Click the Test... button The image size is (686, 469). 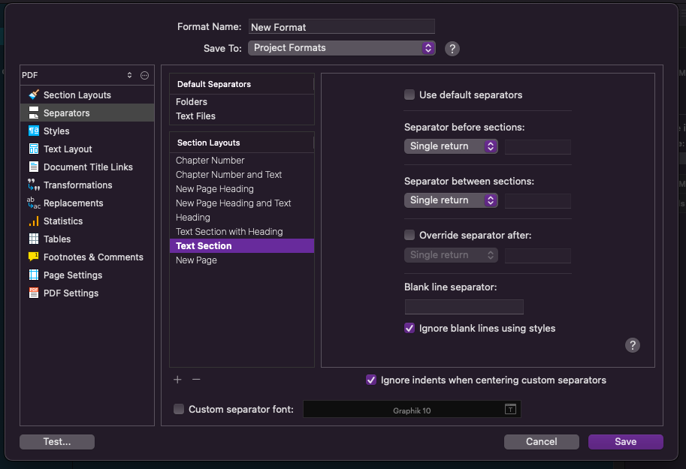tap(57, 442)
